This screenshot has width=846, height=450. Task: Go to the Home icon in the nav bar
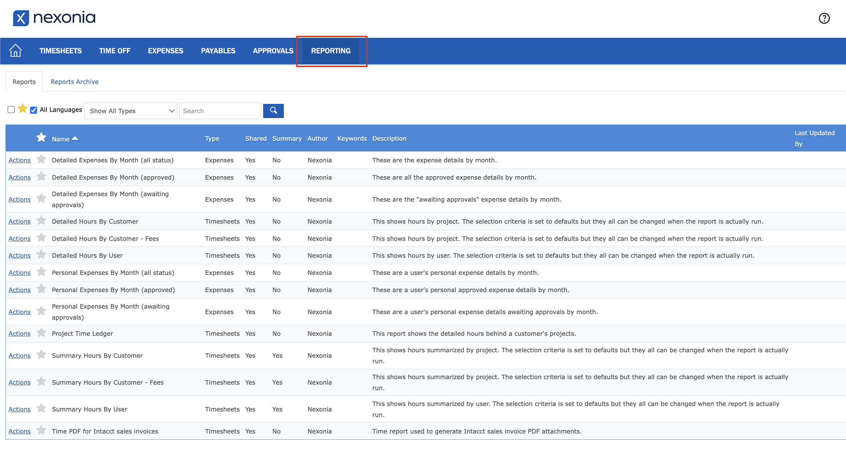point(16,51)
